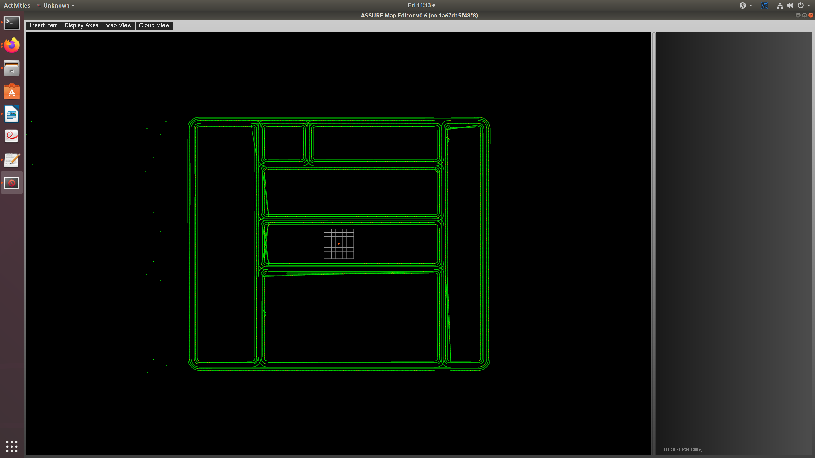Expand the Unknown window menu in the top bar
The width and height of the screenshot is (815, 458).
point(55,5)
